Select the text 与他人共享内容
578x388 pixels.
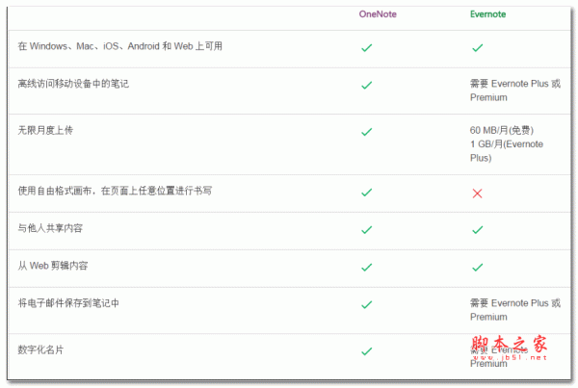pyautogui.click(x=50, y=228)
